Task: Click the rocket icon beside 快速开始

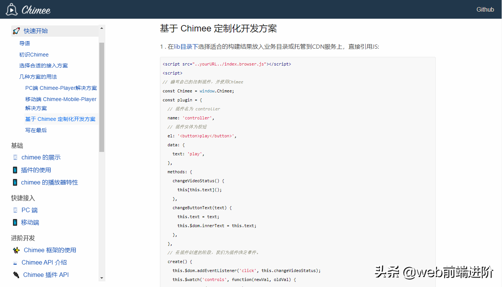Action: point(16,31)
